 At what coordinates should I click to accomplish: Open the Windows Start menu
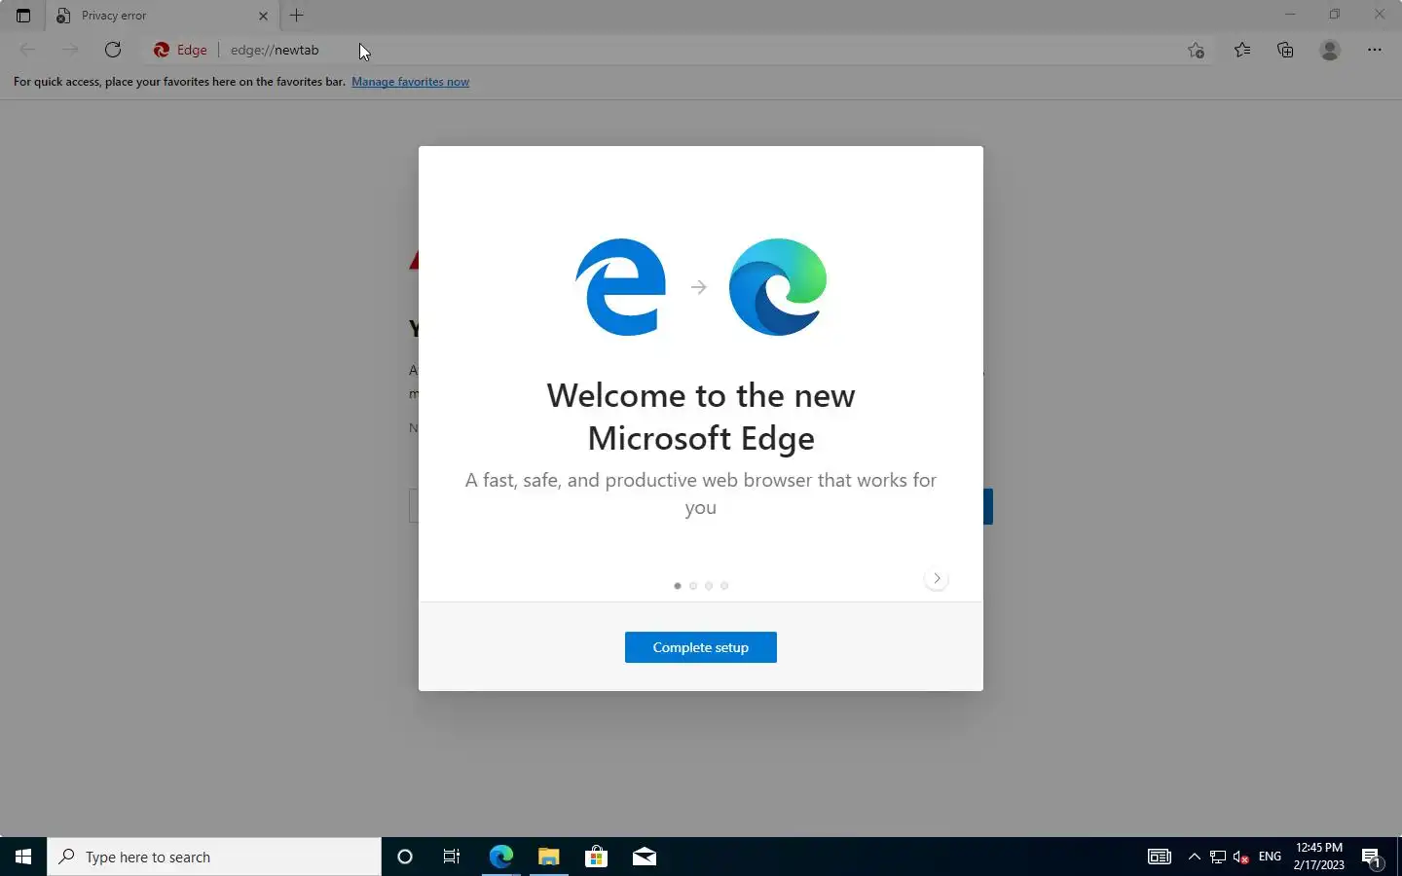click(x=23, y=857)
